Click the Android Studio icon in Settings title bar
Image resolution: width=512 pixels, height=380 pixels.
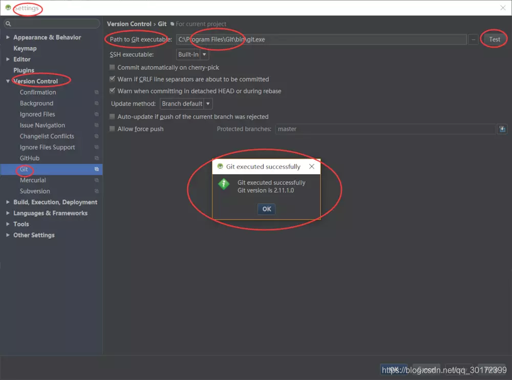coord(8,8)
